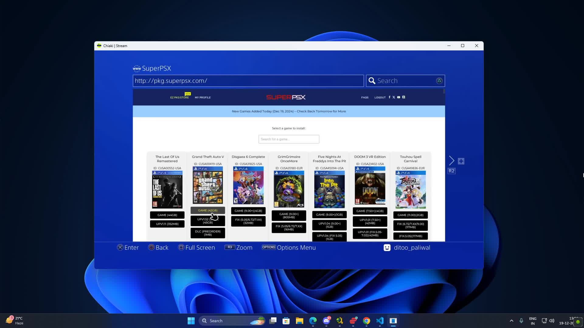Click the magnifier icon in the browser search box
The image size is (584, 328).
coord(372,81)
